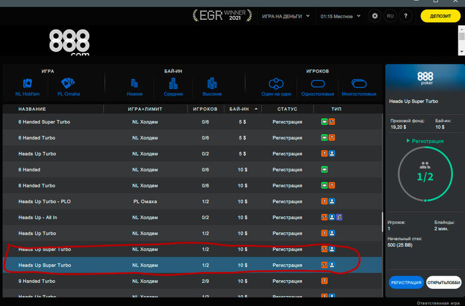Sort by НАЗВАНИЕ column header
This screenshot has height=306, width=465.
[x=32, y=109]
